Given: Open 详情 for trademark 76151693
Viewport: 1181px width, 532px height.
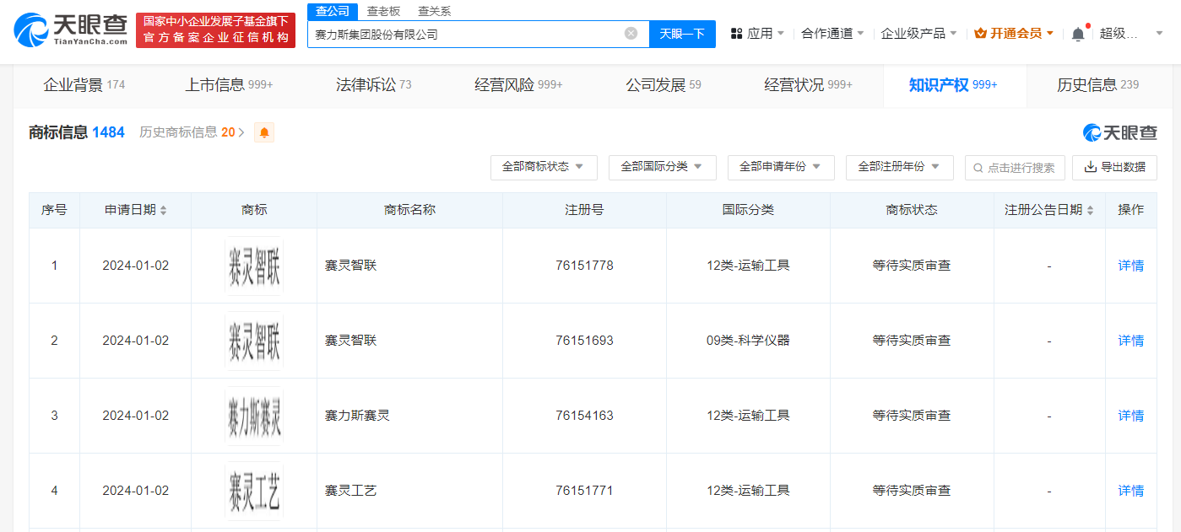Looking at the screenshot, I should tap(1131, 341).
